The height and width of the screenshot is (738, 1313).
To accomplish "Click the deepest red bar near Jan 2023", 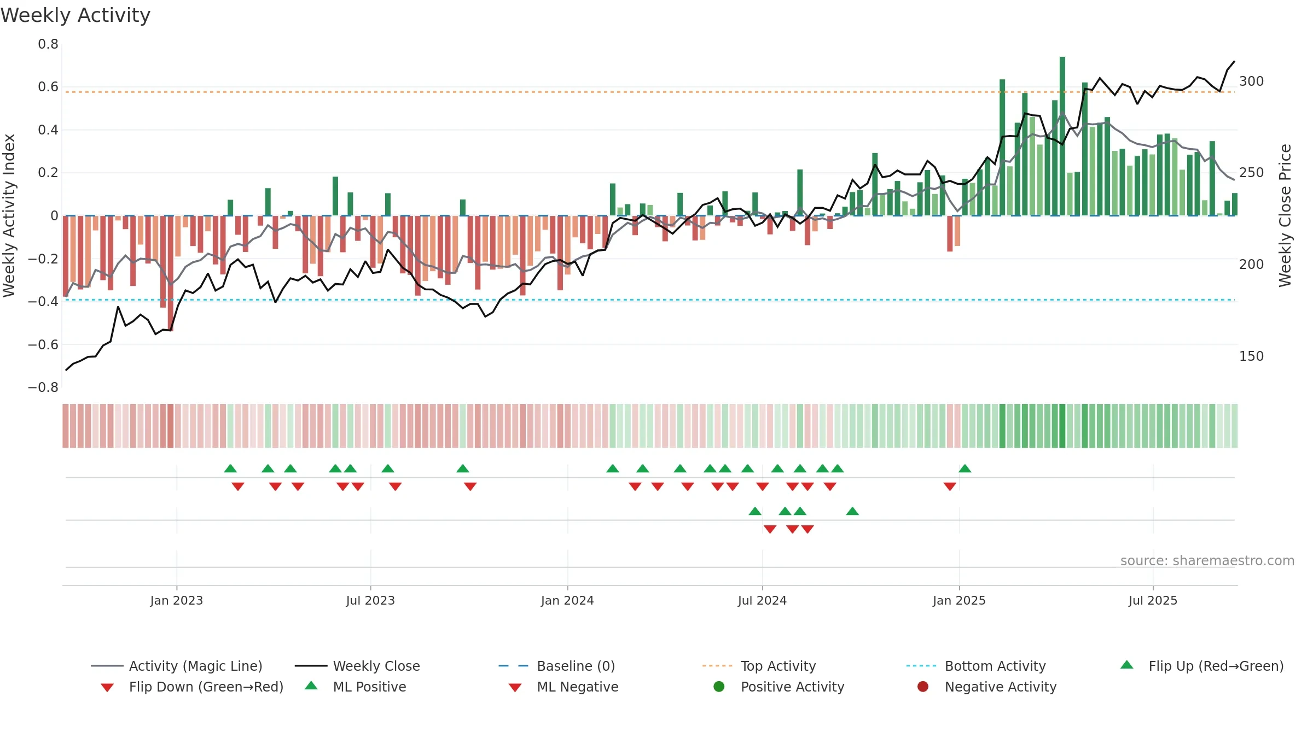I will [x=171, y=273].
